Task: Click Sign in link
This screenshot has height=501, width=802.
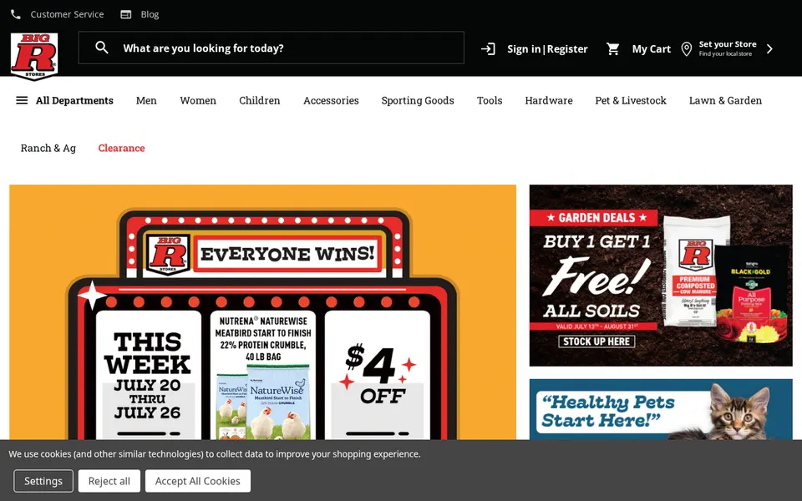Action: pyautogui.click(x=524, y=48)
